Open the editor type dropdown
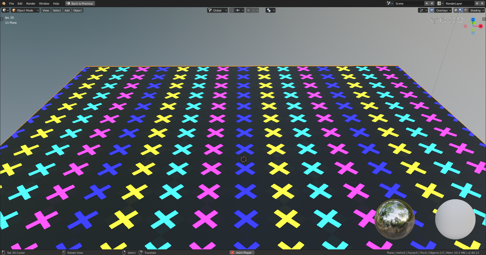This screenshot has width=486, height=255. click(5, 10)
